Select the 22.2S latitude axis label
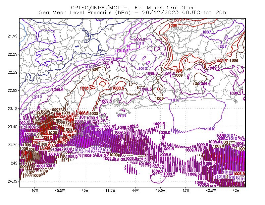265x205 pixels. click(12, 54)
